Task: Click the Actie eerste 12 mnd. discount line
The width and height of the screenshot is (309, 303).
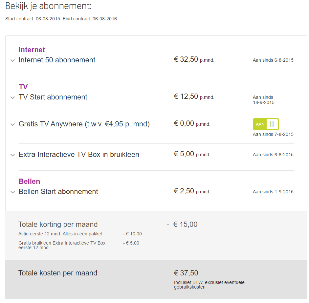Action: click(x=60, y=234)
